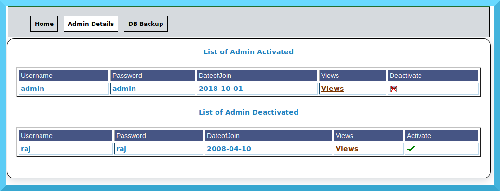Select the raj password cell
The width and height of the screenshot is (500, 191).
tap(159, 149)
